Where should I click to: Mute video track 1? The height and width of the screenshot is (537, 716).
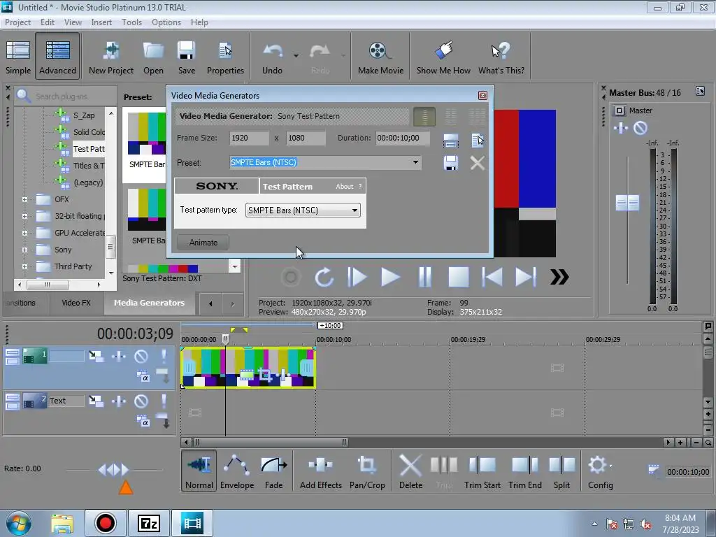[x=141, y=356]
